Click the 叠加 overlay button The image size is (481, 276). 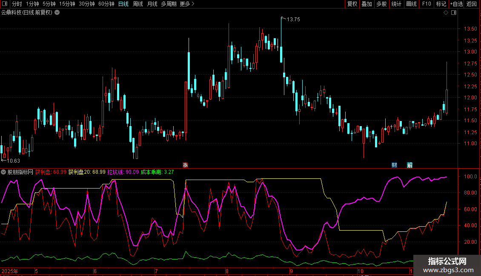point(366,4)
